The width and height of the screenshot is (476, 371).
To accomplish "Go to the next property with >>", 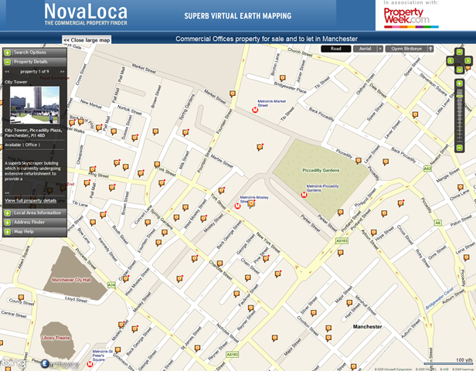I will point(63,72).
